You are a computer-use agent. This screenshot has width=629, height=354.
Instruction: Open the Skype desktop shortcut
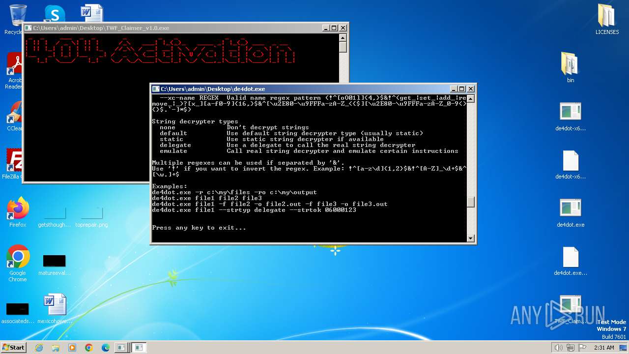(55, 14)
